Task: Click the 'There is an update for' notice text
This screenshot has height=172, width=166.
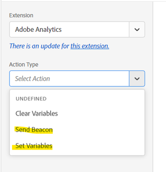Action: [39, 46]
